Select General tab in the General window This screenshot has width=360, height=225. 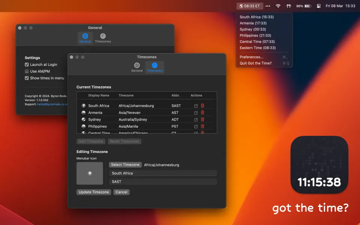tap(85, 38)
